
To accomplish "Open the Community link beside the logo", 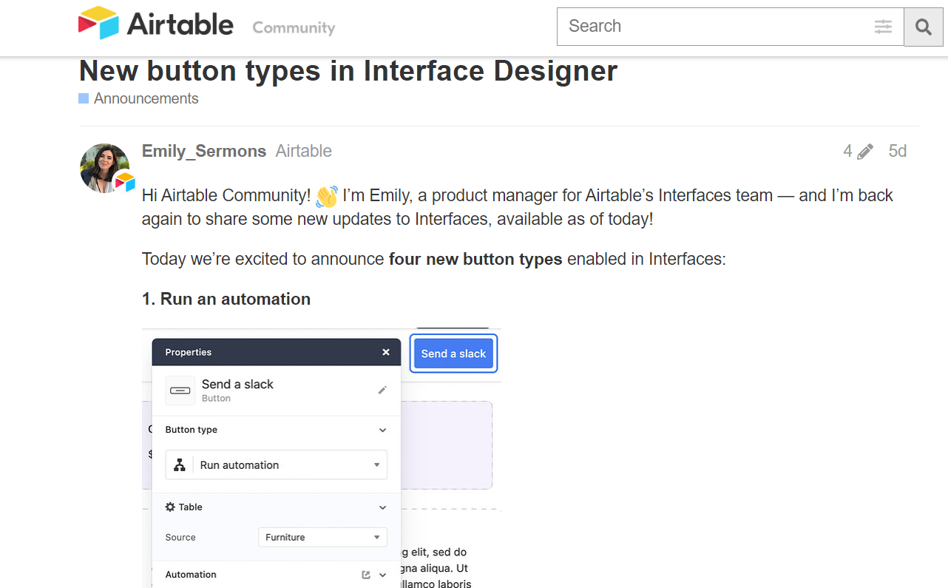I will [294, 27].
